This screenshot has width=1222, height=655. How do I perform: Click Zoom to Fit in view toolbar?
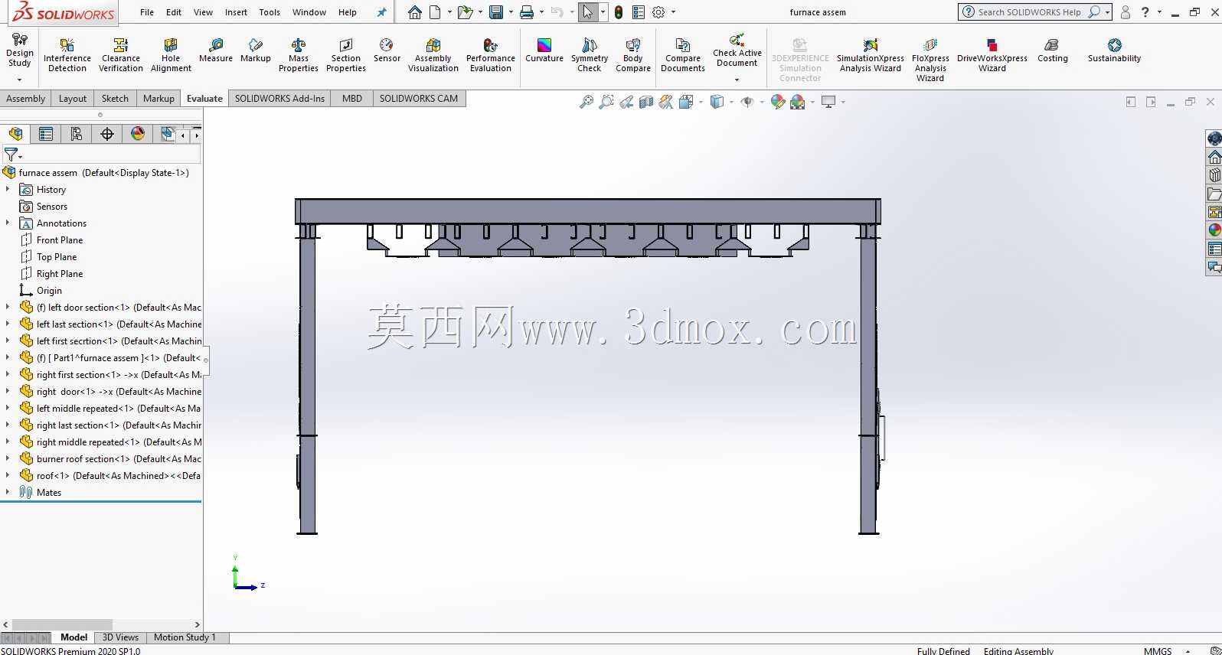[x=586, y=102]
